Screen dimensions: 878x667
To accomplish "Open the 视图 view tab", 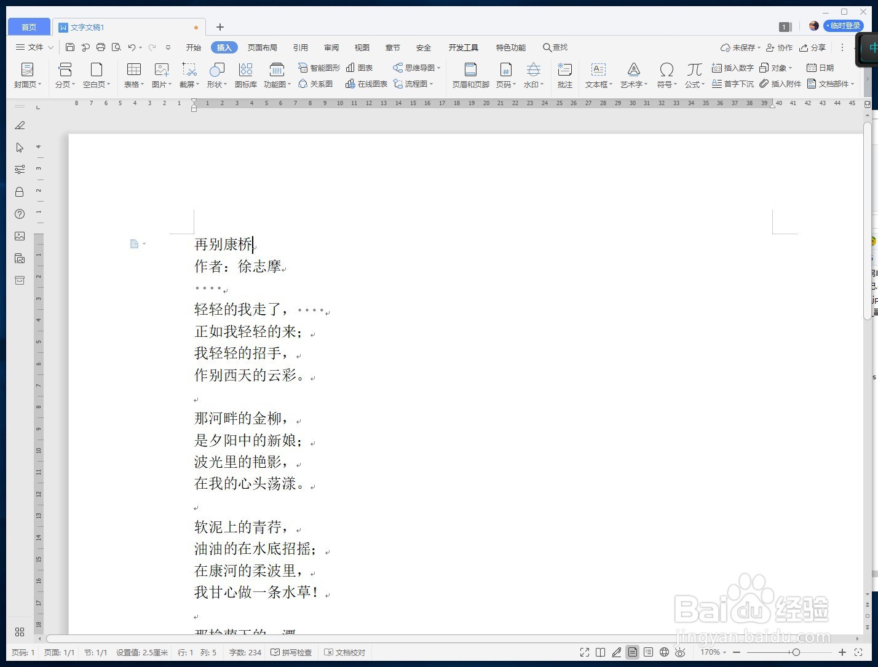I will (362, 47).
